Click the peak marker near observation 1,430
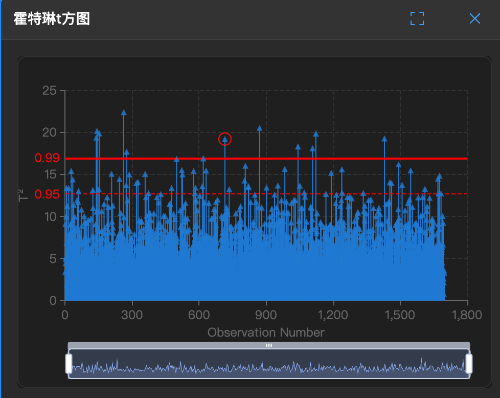Screen dimensions: 500x398 coord(384,139)
